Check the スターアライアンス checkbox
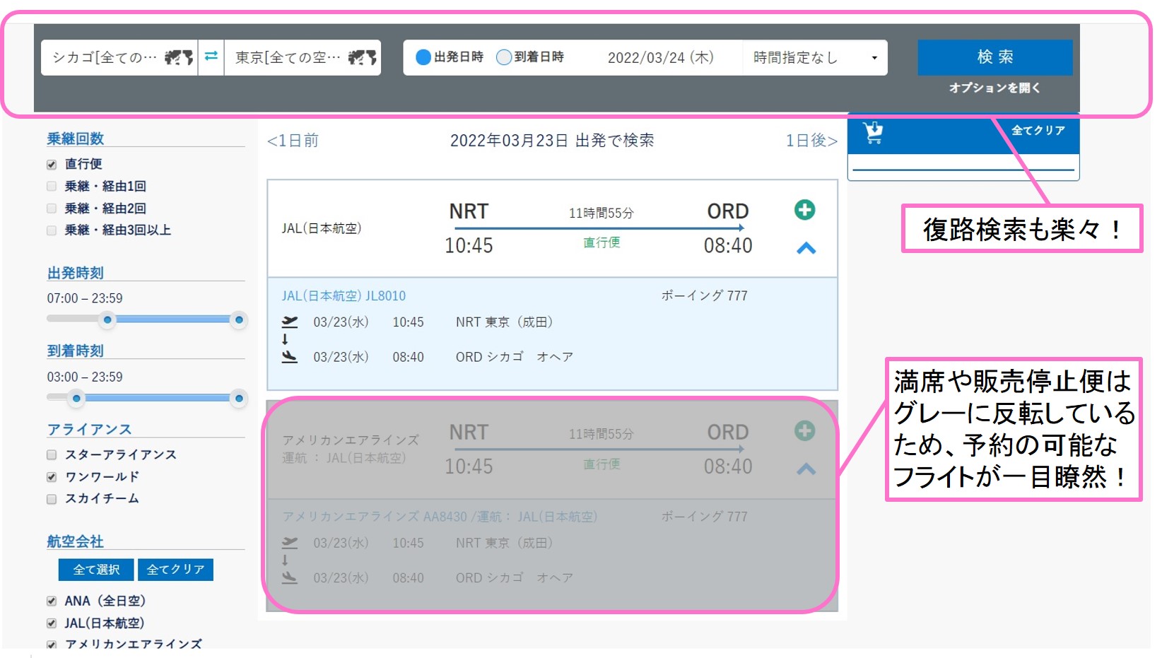Viewport: 1162px width, 658px height. pos(52,454)
